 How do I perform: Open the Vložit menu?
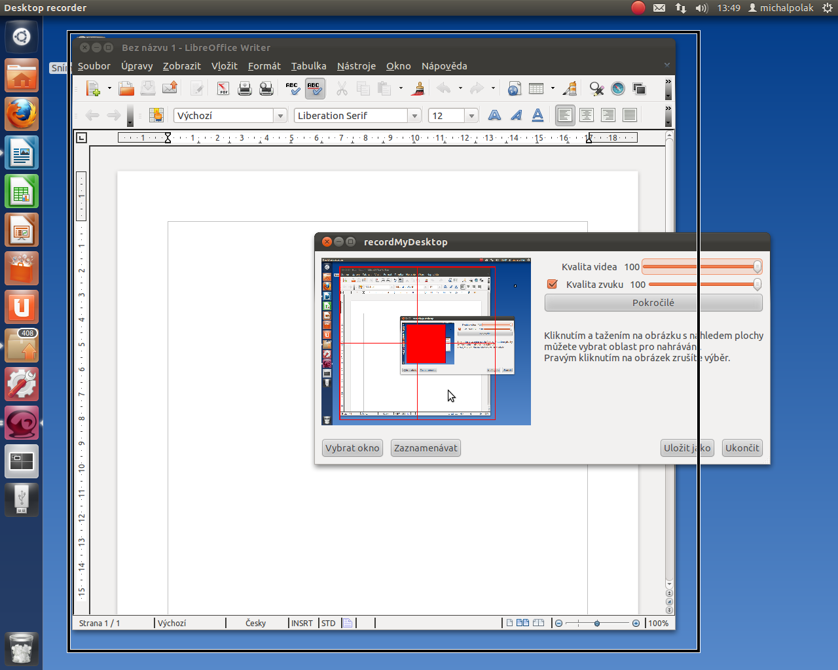(225, 66)
